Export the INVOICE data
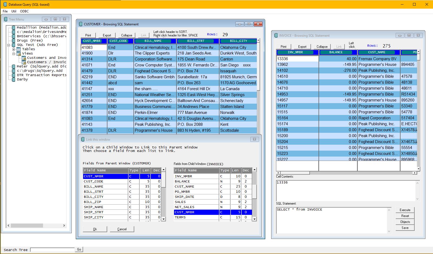Image resolution: width=433 pixels, height=254 pixels. (x=302, y=46)
